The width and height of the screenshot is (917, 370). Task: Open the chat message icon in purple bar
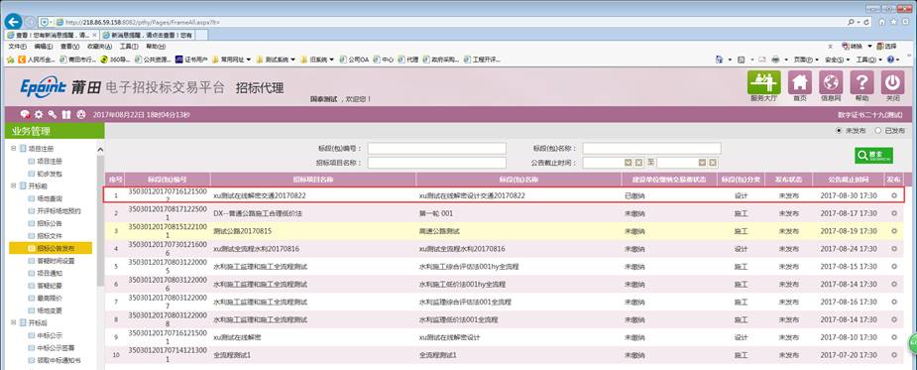pos(25,114)
